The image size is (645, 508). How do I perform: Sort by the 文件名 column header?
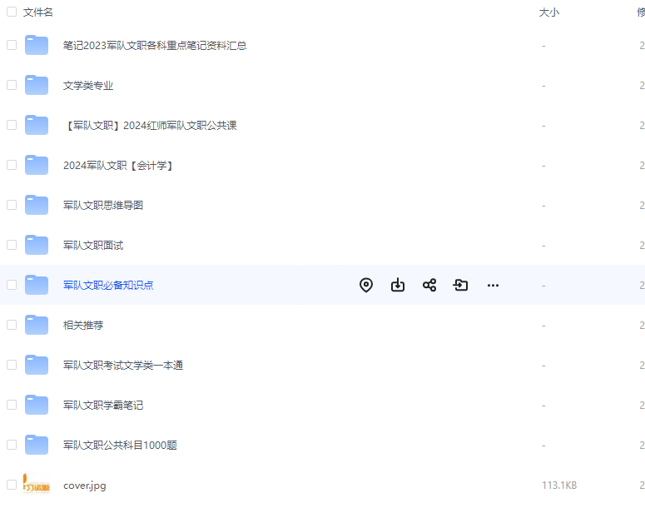pos(37,12)
